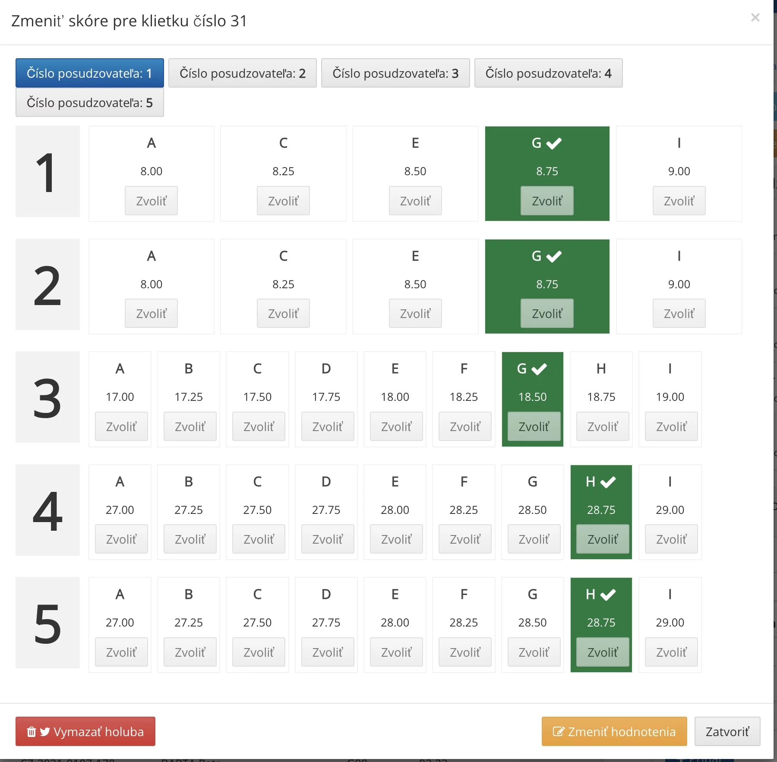
Task: Switch to Číslo posudzovateľa: 2 tab
Action: point(242,73)
